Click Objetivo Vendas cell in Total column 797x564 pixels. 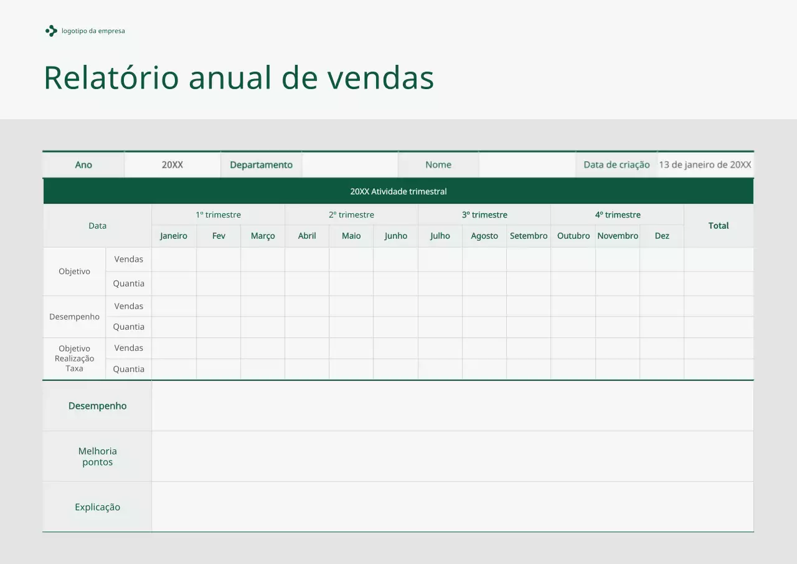[x=719, y=259]
